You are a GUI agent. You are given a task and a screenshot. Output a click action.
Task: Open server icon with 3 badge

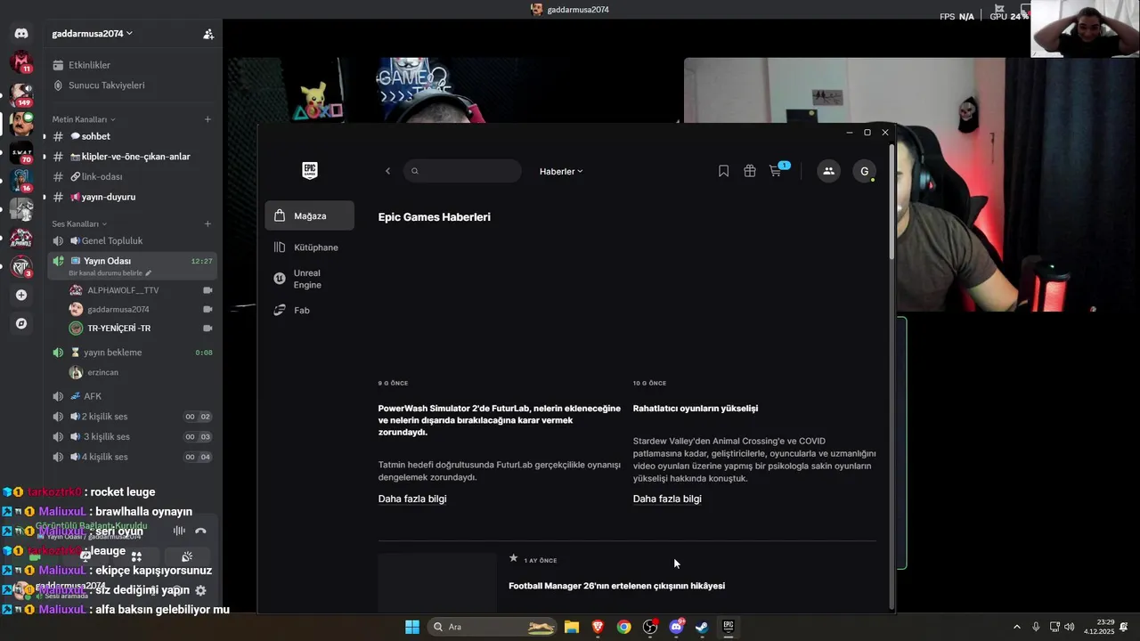click(x=21, y=266)
